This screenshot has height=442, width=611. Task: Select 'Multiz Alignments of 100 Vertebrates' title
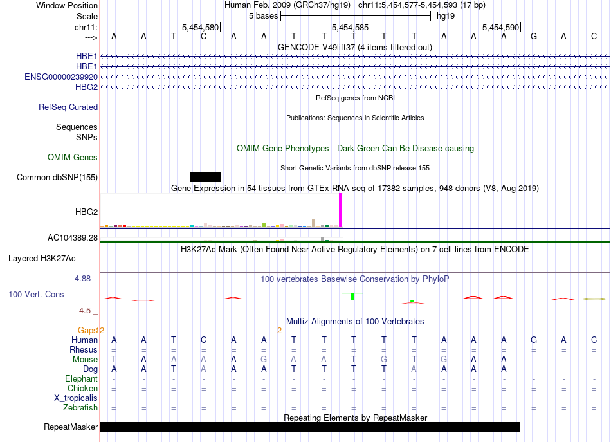pyautogui.click(x=355, y=321)
